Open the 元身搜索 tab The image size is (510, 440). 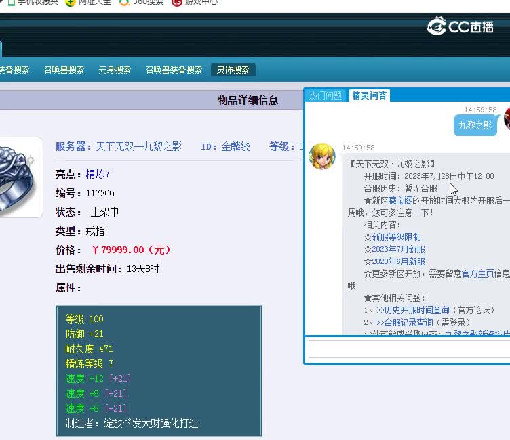(115, 70)
